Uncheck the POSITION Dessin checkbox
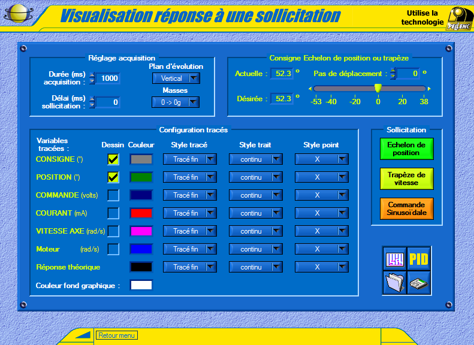Image resolution: width=474 pixels, height=345 pixels. 113,177
